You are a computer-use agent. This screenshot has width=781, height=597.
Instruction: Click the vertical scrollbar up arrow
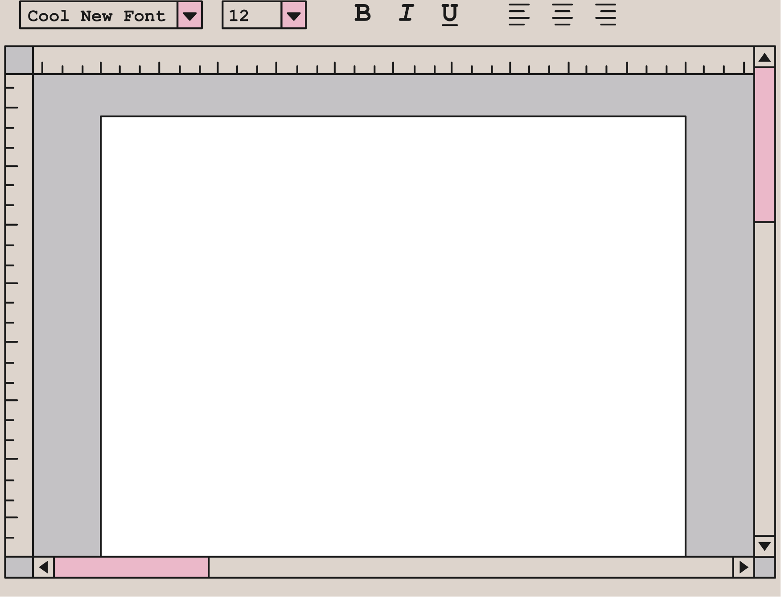(x=765, y=58)
